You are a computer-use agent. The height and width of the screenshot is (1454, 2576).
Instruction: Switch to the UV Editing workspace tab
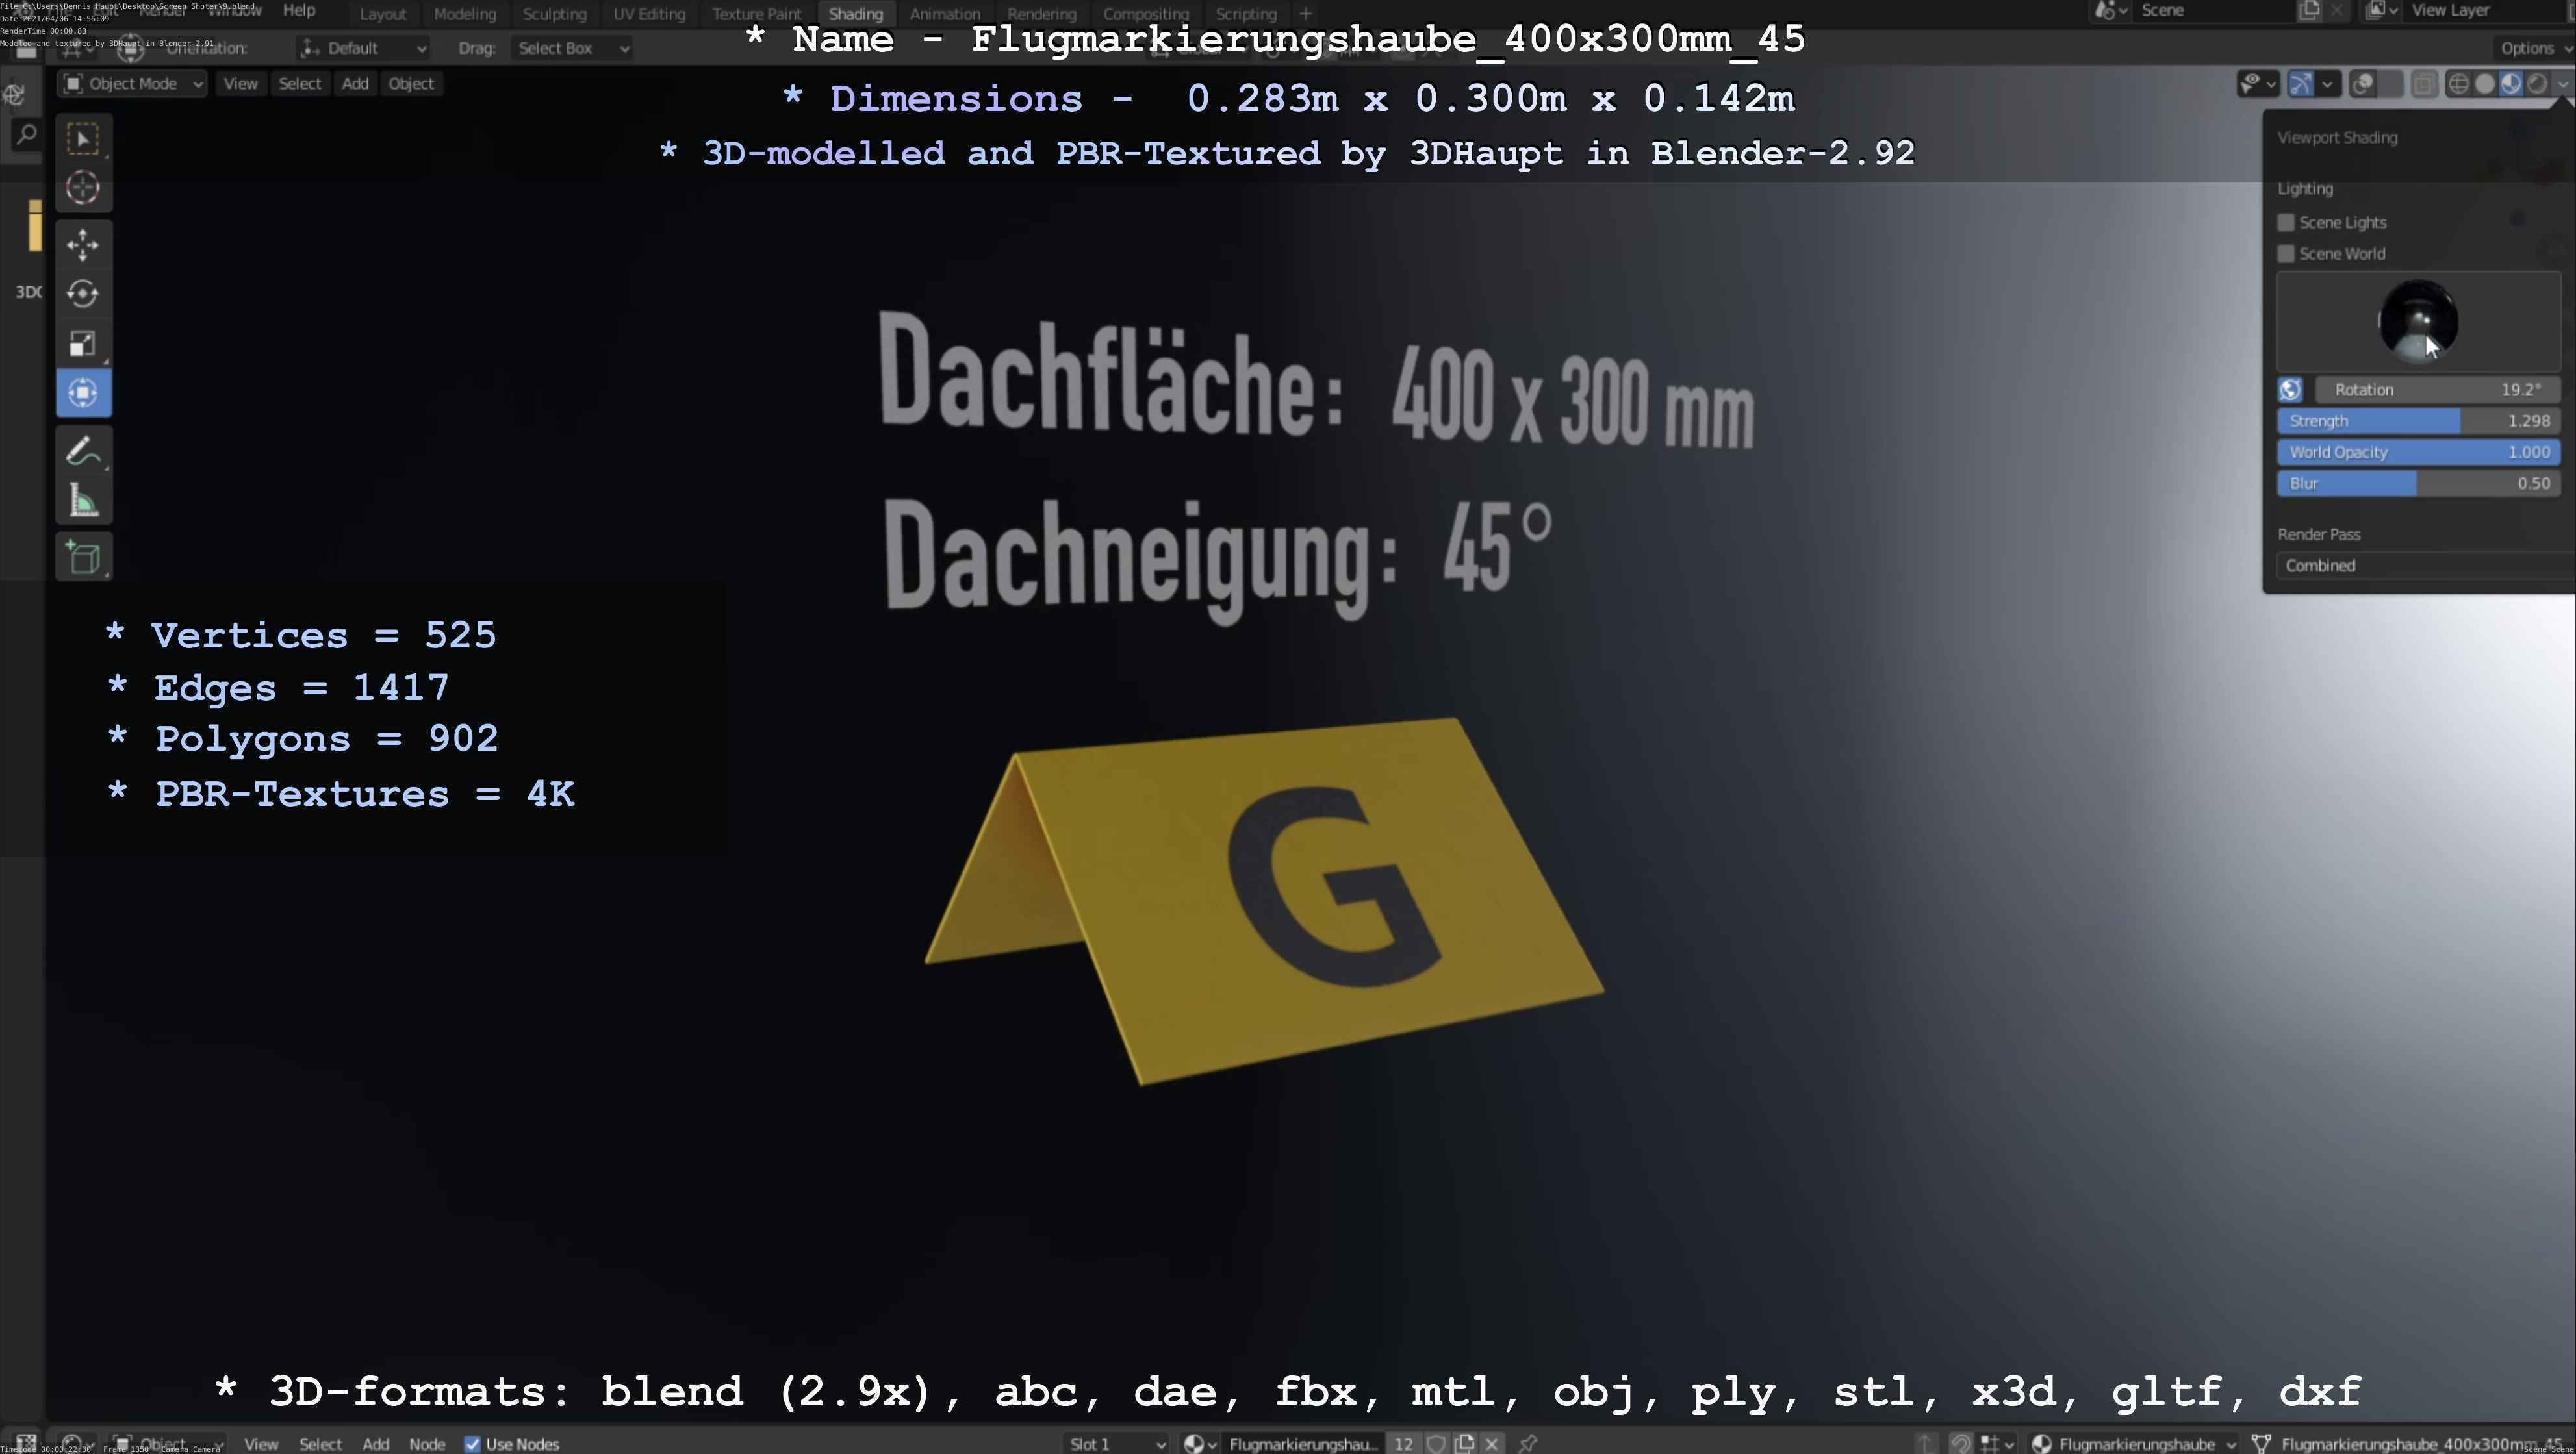[x=649, y=14]
